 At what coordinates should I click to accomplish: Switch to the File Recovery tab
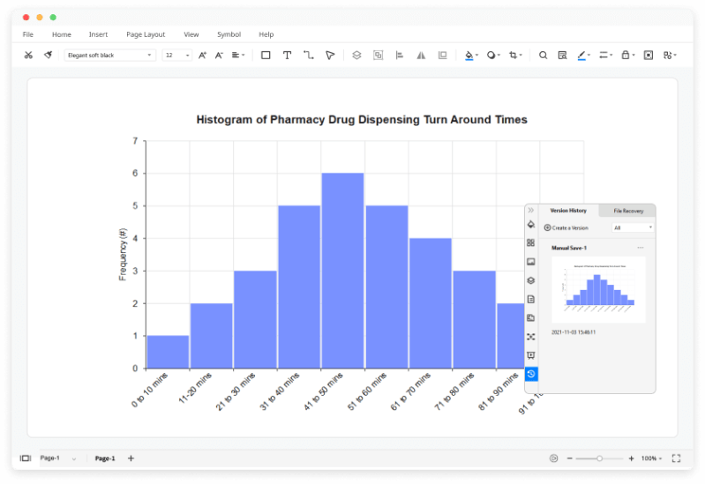click(x=628, y=211)
